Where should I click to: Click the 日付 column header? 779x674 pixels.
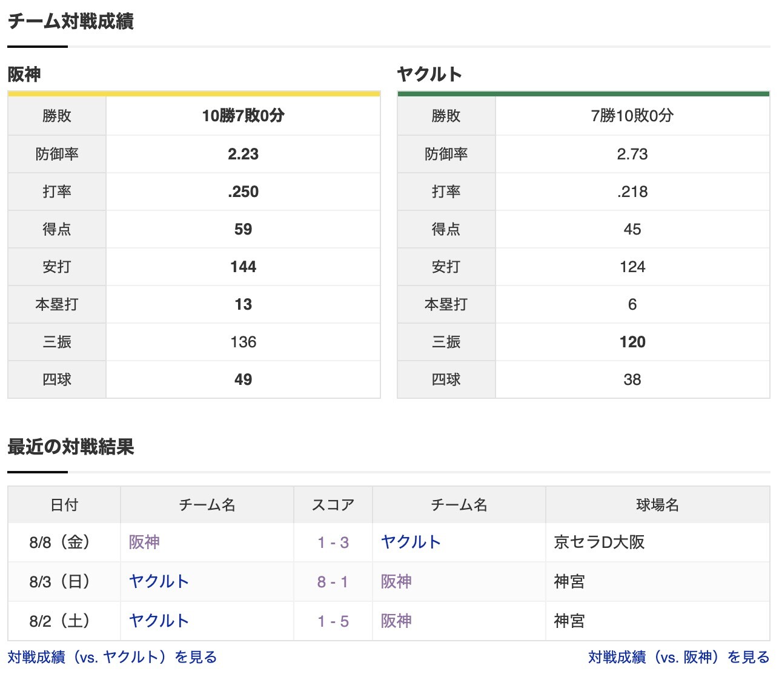pyautogui.click(x=63, y=504)
